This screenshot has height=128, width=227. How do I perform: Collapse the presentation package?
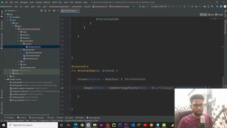click(18, 41)
